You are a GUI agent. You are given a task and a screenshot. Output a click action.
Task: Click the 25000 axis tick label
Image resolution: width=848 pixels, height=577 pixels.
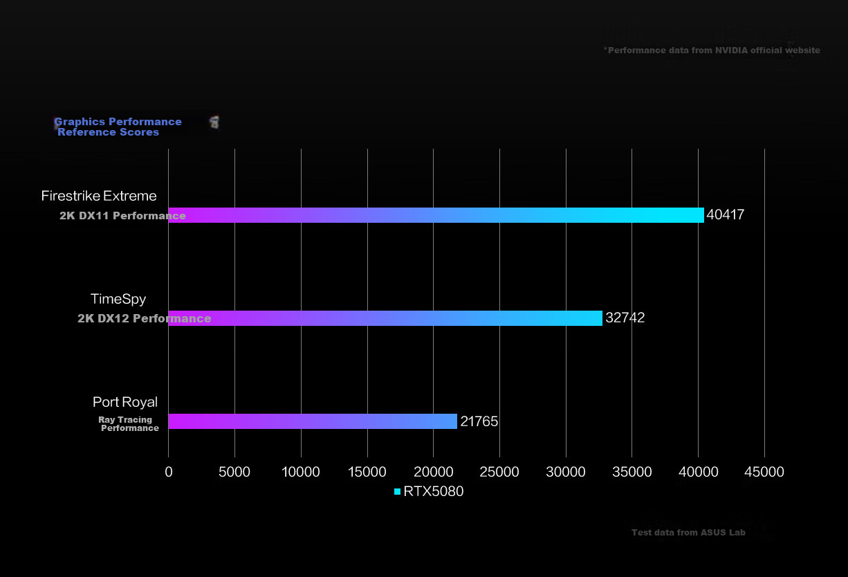tap(499, 472)
